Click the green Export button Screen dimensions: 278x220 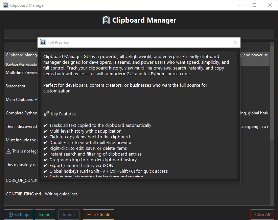click(x=45, y=214)
